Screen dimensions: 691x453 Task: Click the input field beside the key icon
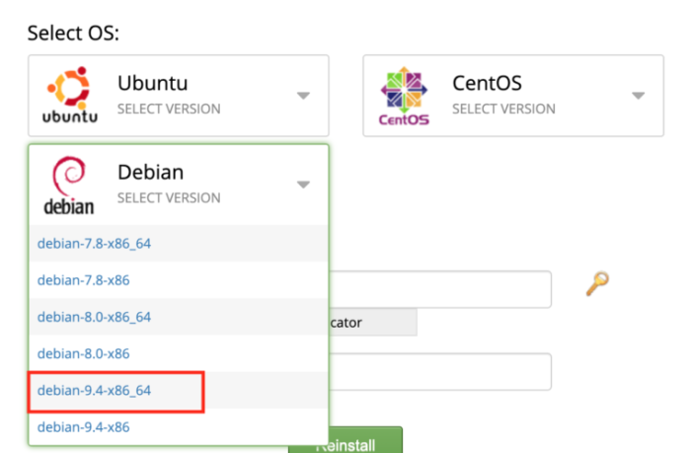tap(439, 289)
